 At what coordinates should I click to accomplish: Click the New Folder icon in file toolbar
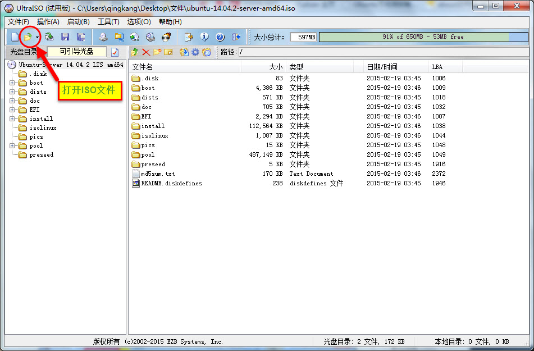(157, 52)
